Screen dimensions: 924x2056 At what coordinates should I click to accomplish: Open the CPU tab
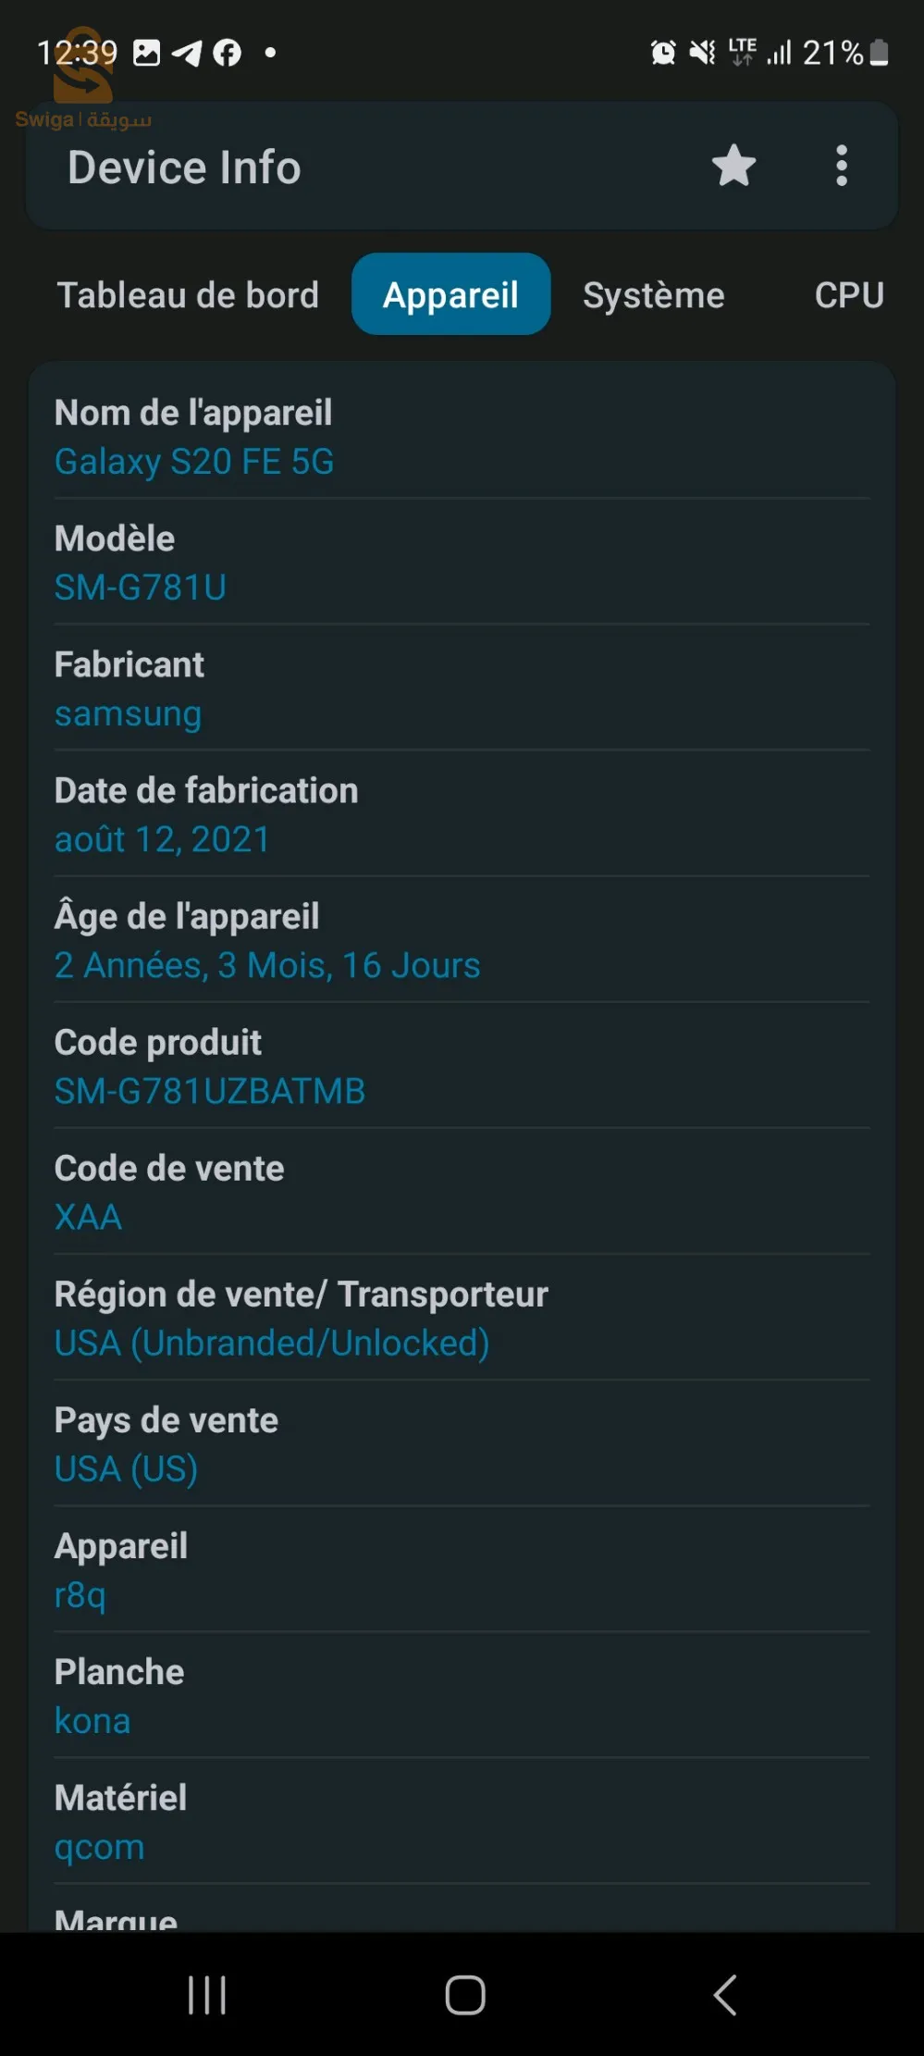click(x=848, y=295)
